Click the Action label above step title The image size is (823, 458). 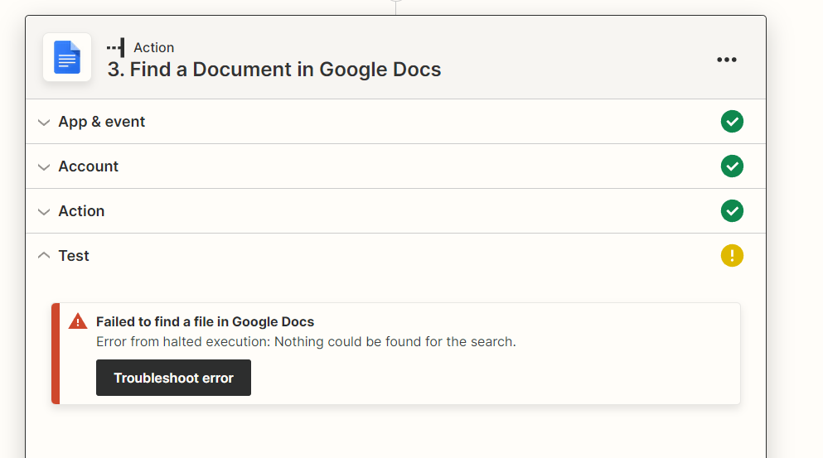(x=154, y=47)
